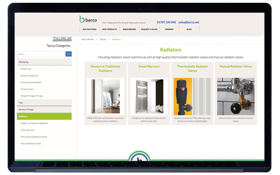Open Shower Kits in the sidebar
280x175 pixels.
(26, 69)
